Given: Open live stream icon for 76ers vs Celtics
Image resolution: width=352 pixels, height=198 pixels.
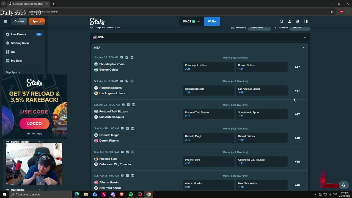Looking at the screenshot, I should [x=122, y=57].
